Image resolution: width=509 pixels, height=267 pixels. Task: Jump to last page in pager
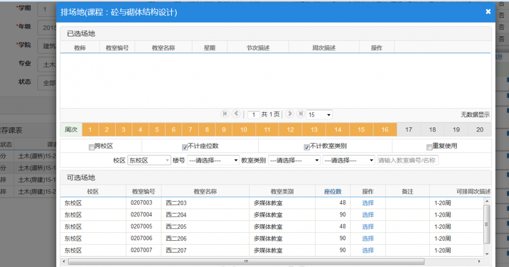click(x=301, y=114)
